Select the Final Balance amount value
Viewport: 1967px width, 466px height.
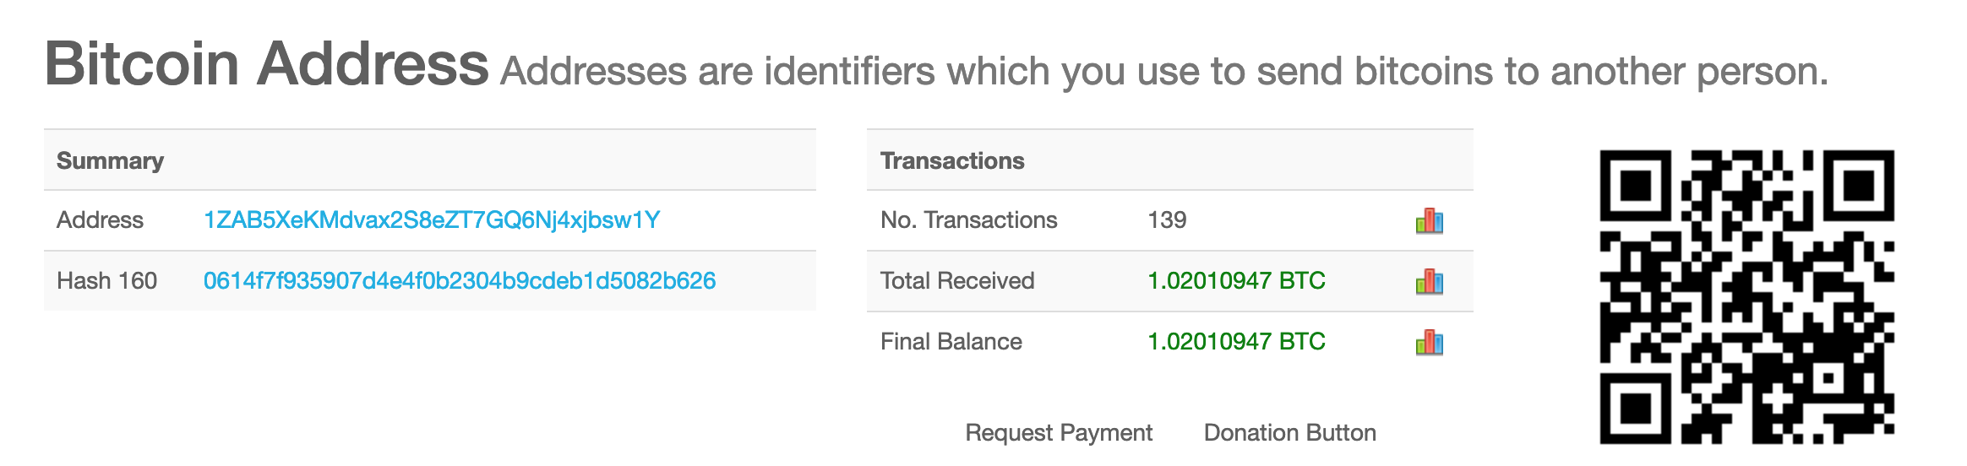[x=1236, y=342]
